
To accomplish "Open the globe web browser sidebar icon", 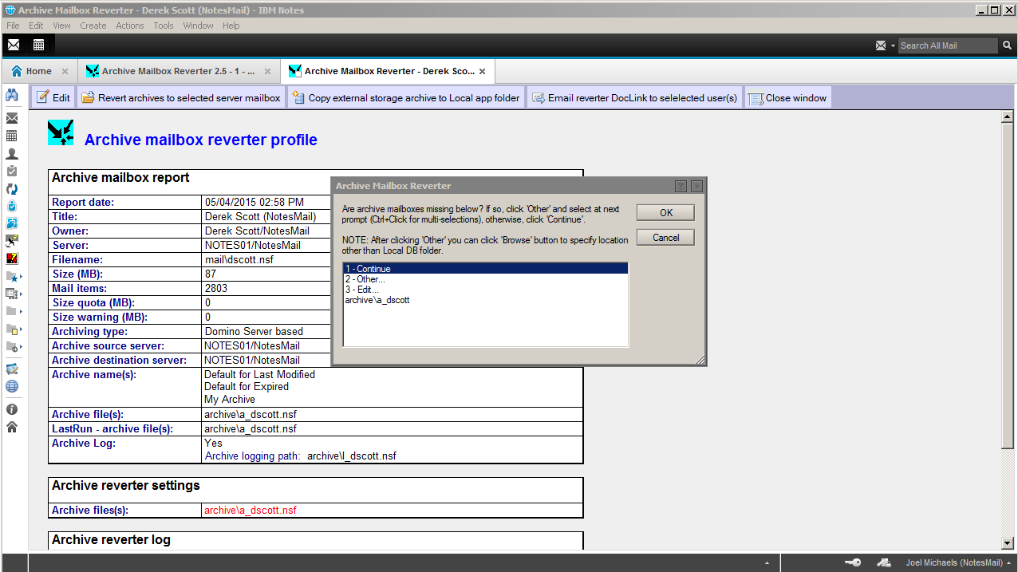I will (12, 387).
